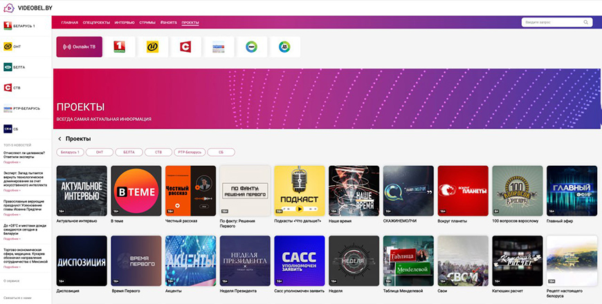Click the VIDEOBEL.BY logo icon
The image size is (602, 304).
click(8, 8)
